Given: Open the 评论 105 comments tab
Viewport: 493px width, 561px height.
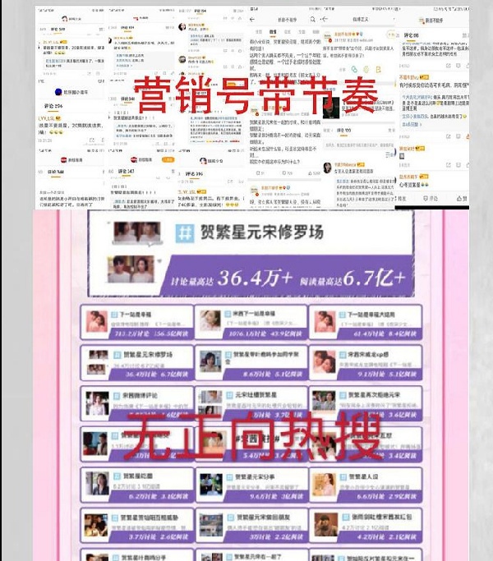Looking at the screenshot, I should pyautogui.click(x=343, y=131).
